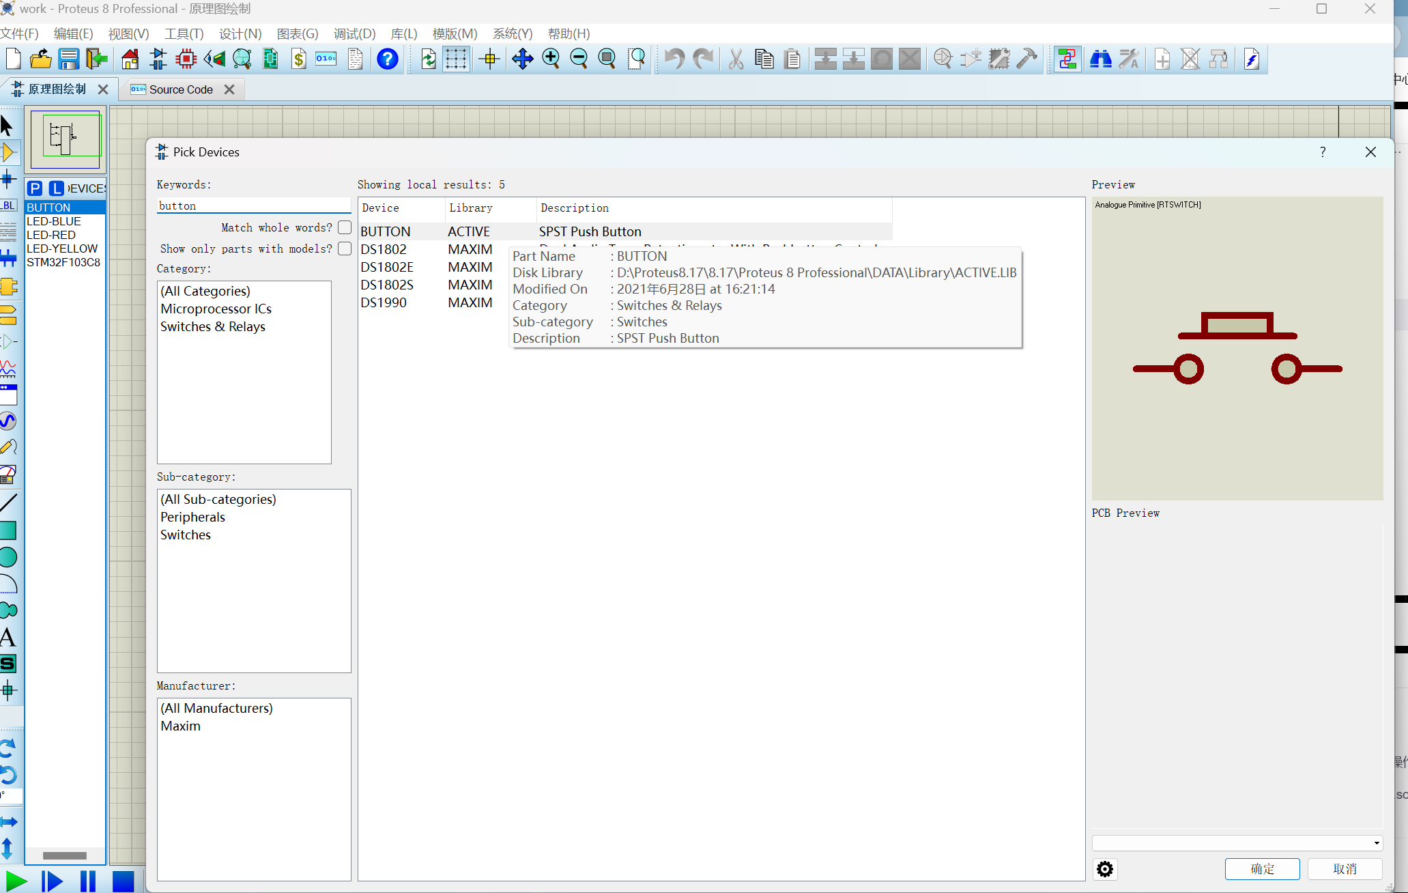1408x893 pixels.
Task: Switch to the Source Code tab
Action: tap(181, 89)
